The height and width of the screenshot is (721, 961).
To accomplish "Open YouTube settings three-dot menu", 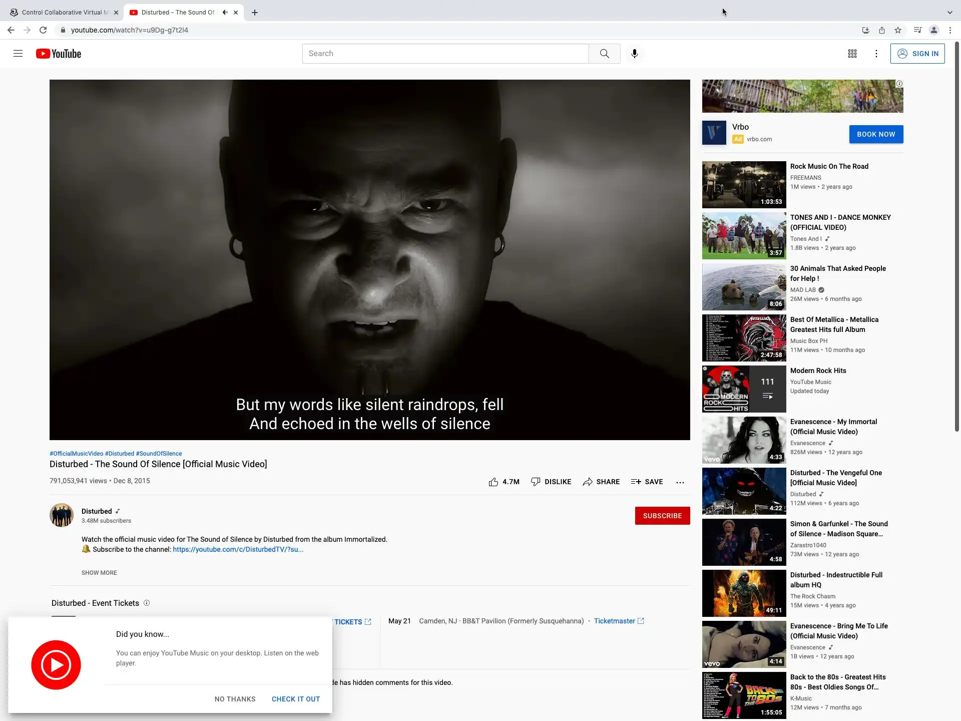I will tap(876, 54).
